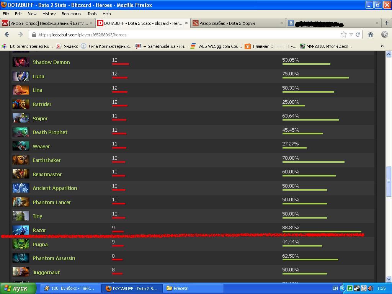Switch to Разор слабак forum tab
This screenshot has width=392, height=294.
(238, 23)
